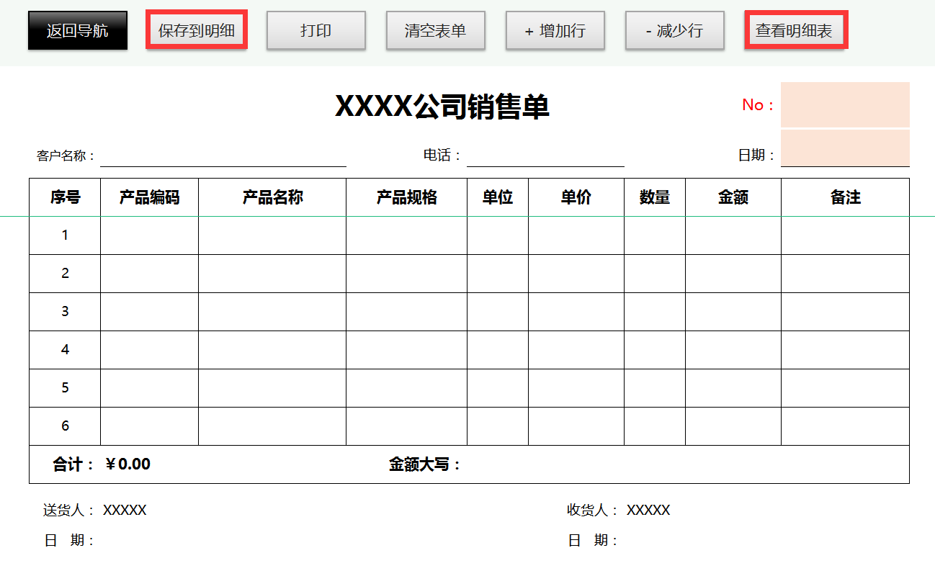935x571 pixels.
Task: Select the 产品名称 column header
Action: (x=272, y=197)
